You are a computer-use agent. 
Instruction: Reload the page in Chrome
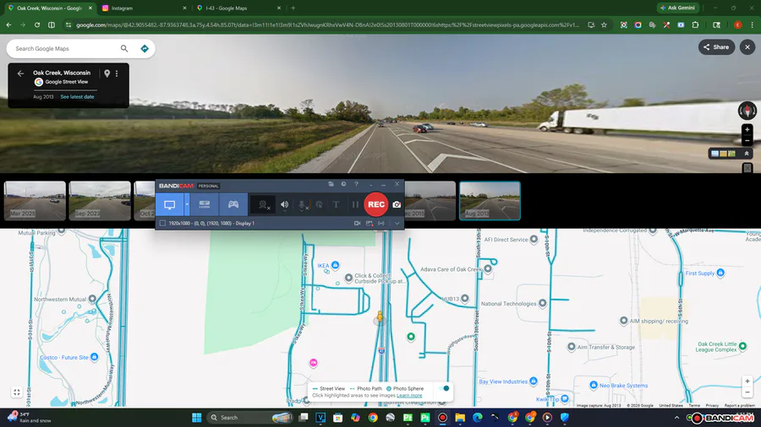coord(37,24)
